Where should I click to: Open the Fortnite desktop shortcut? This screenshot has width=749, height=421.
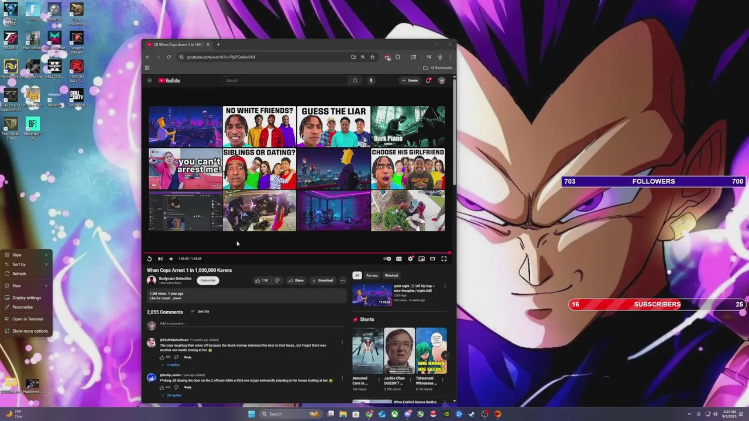pyautogui.click(x=33, y=12)
